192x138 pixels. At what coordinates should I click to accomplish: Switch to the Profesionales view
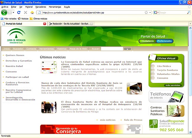165,41
